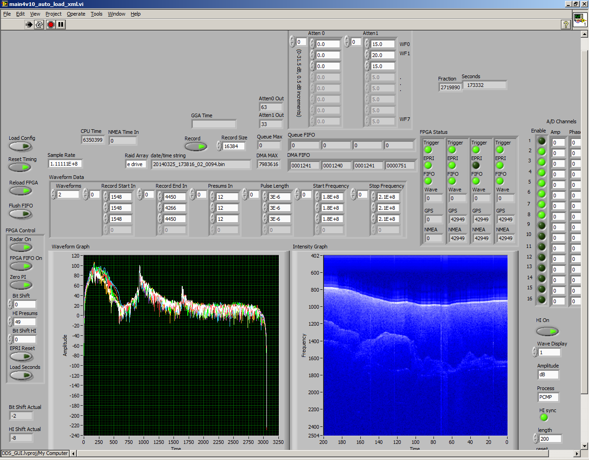Open the Amplitude dB selector
This screenshot has height=460, width=589.
(x=548, y=374)
